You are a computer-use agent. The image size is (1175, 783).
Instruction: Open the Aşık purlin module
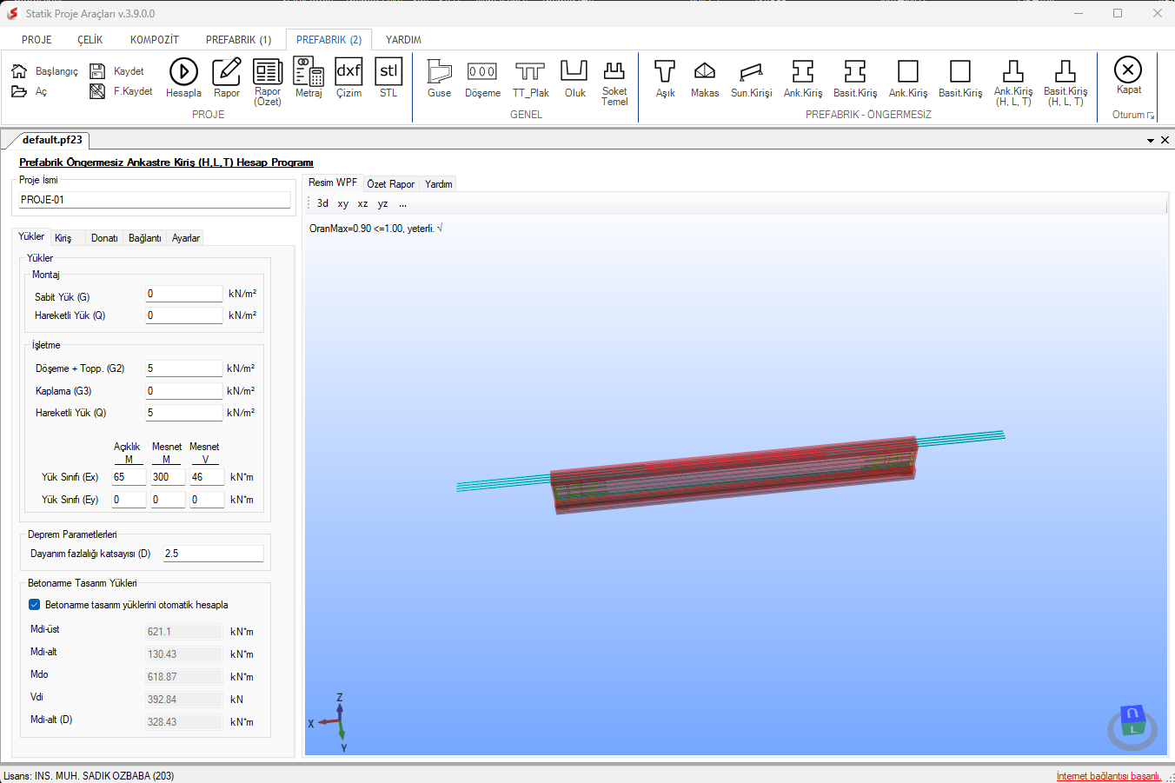[665, 77]
